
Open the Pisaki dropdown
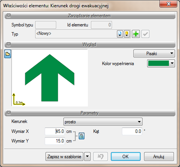(154, 54)
